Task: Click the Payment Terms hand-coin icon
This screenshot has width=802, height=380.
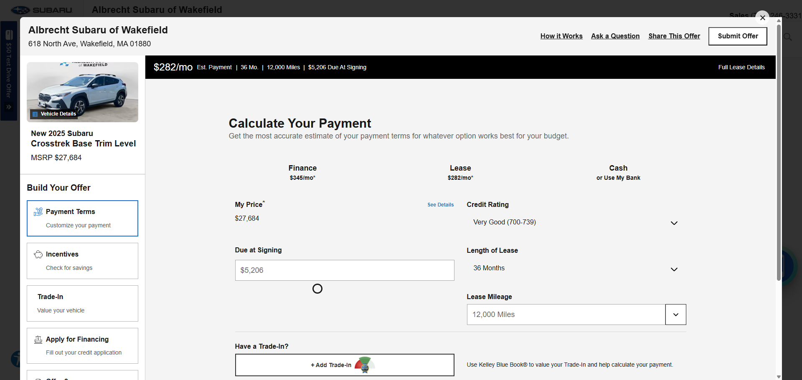Action: pyautogui.click(x=38, y=211)
